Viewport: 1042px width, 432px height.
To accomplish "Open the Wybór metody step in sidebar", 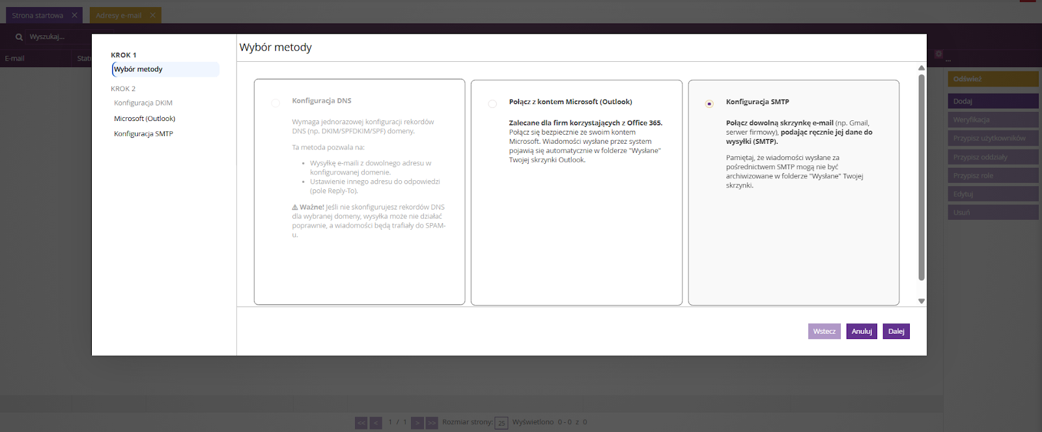I will 165,69.
